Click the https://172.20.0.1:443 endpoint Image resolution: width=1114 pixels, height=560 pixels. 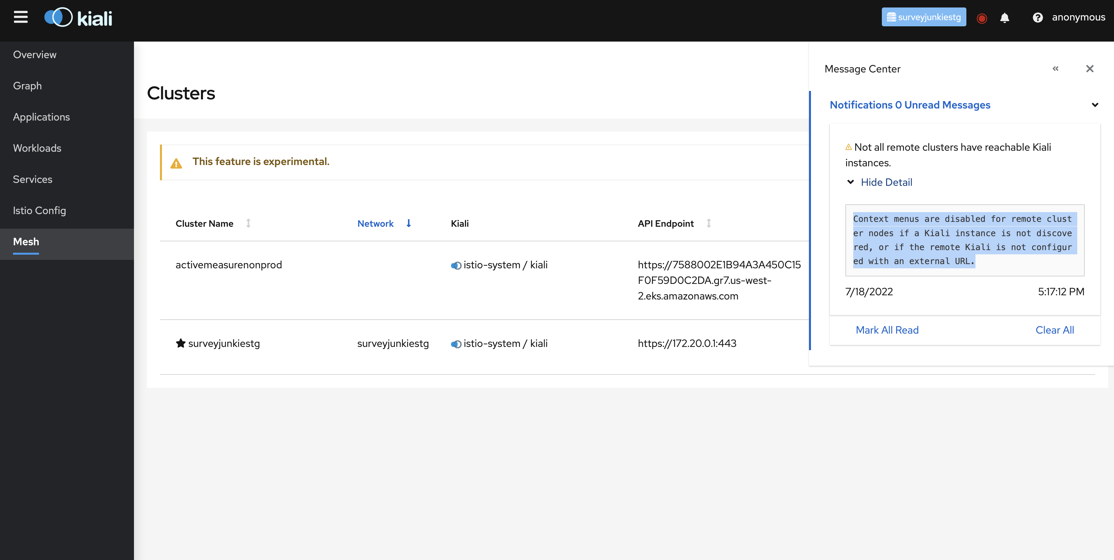687,344
